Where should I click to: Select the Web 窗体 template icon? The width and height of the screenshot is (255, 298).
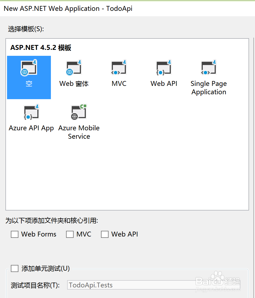(74, 68)
